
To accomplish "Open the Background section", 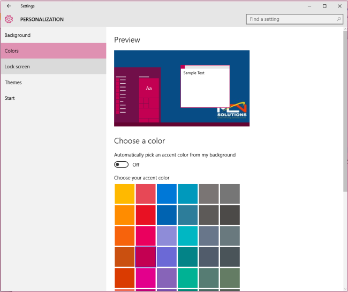I will coord(54,35).
